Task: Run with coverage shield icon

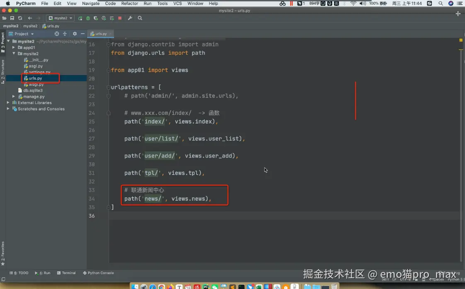Action: 96,18
